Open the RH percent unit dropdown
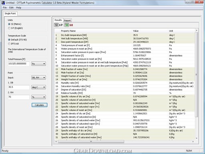The height and width of the screenshot is (154, 205). click(38, 97)
